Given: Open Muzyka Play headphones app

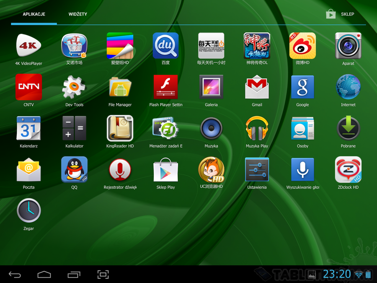Looking at the screenshot, I should (257, 128).
